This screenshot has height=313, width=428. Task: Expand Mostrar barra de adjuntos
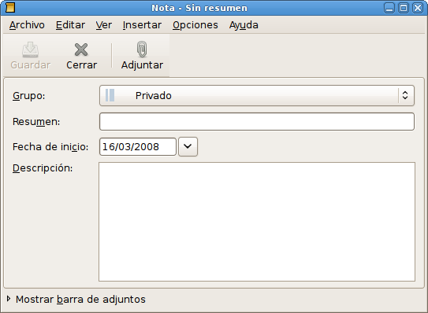click(x=76, y=299)
